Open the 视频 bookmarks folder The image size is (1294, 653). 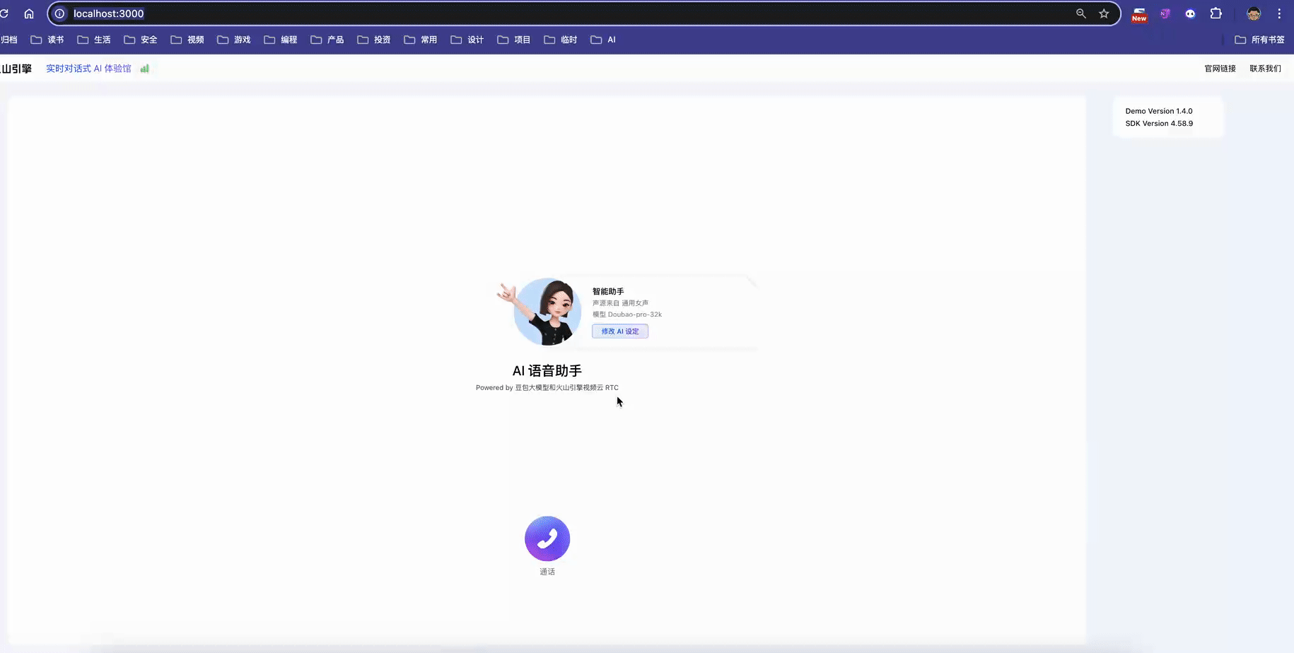187,40
